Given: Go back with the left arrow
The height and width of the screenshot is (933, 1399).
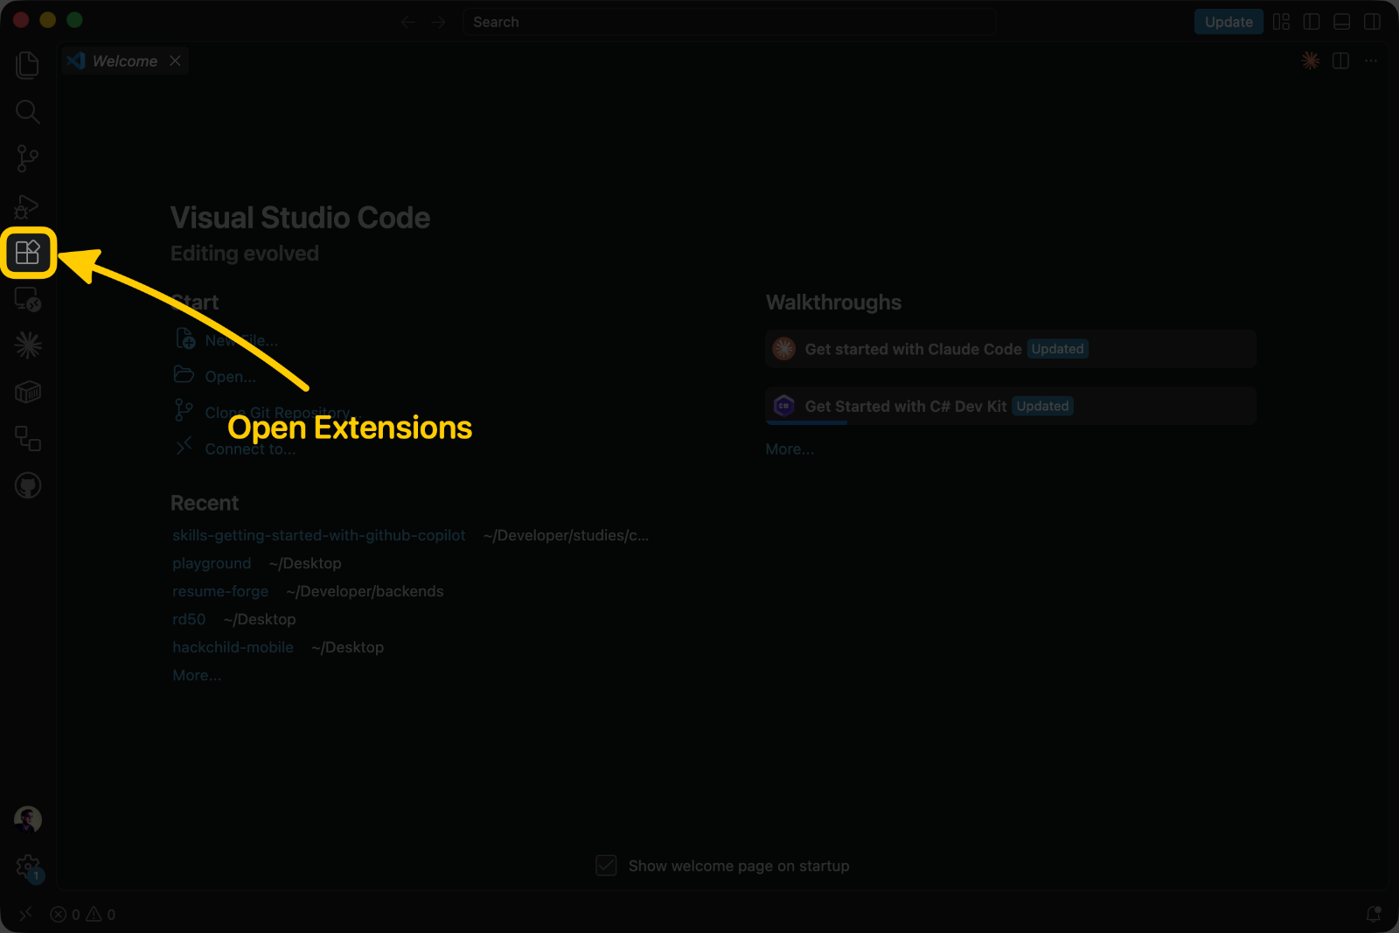Looking at the screenshot, I should tap(407, 22).
